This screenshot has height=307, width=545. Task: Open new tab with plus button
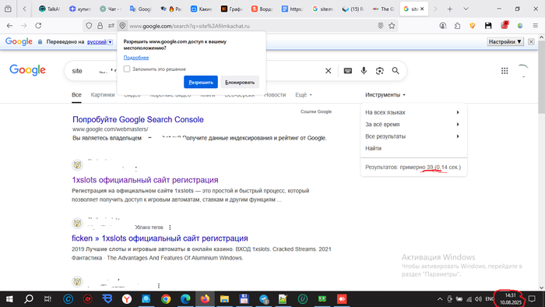450,9
